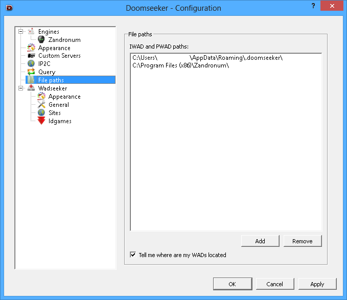Screen dimensions: 347x300
Task: Click the General wrench icon
Action: [x=41, y=104]
